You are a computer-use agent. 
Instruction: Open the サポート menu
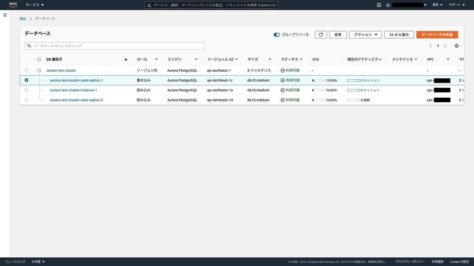(457, 5)
